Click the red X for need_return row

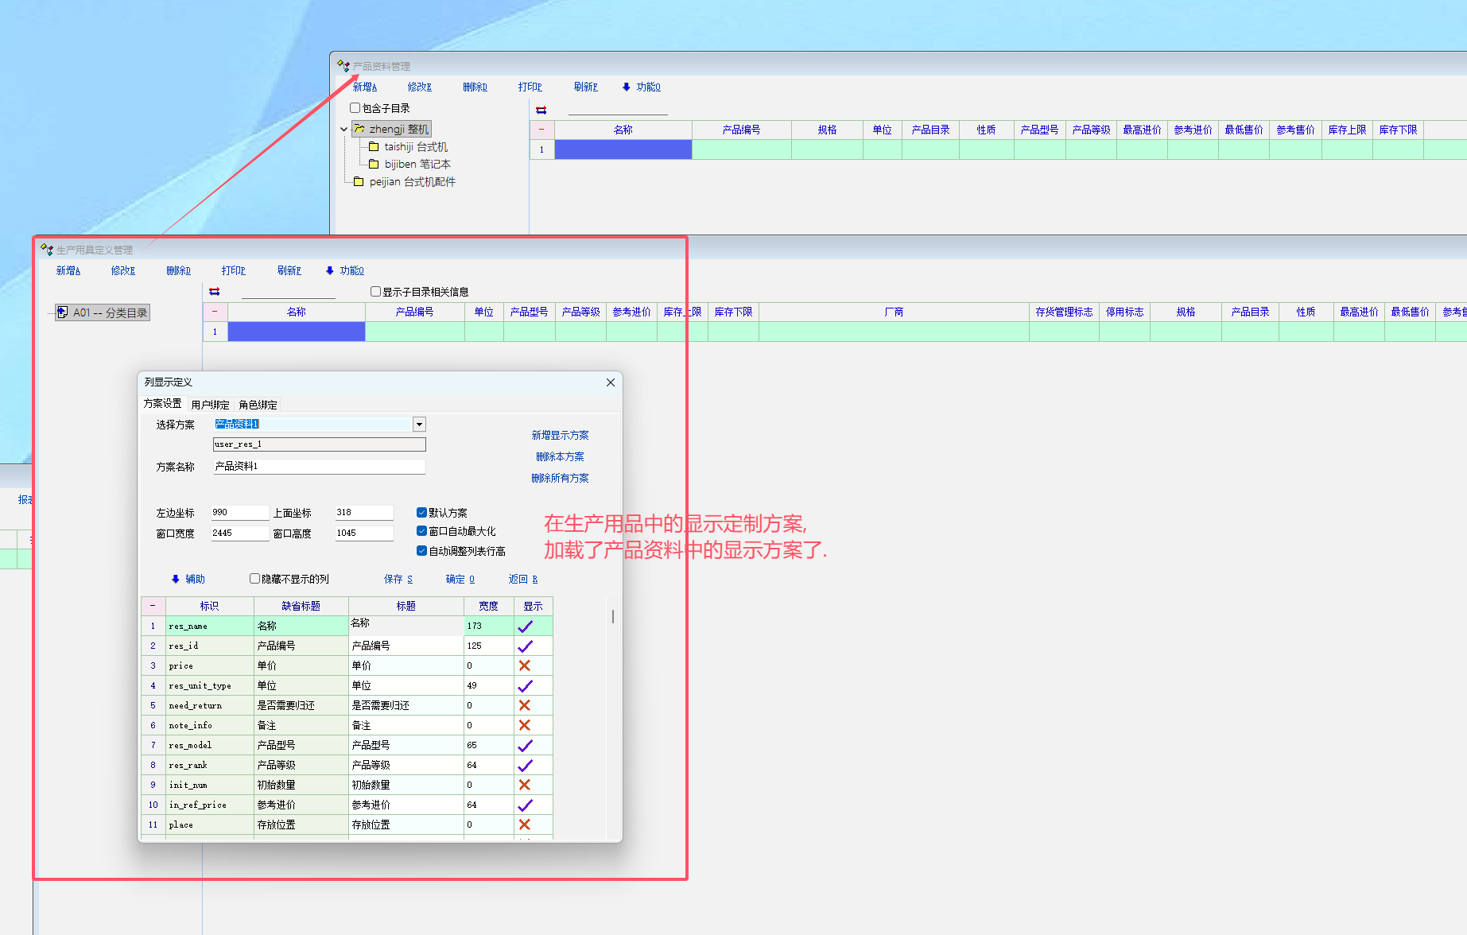pyautogui.click(x=525, y=705)
